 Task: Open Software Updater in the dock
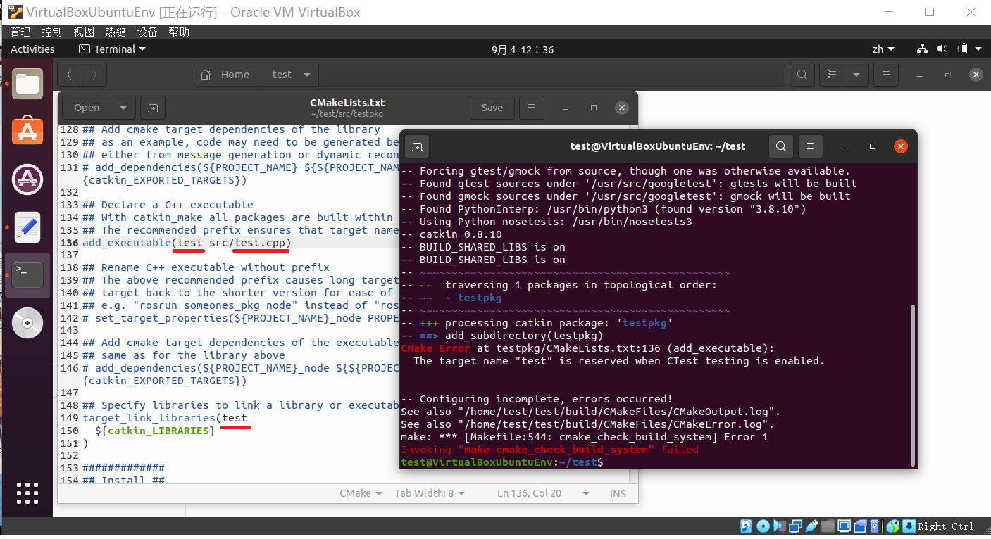(27, 179)
